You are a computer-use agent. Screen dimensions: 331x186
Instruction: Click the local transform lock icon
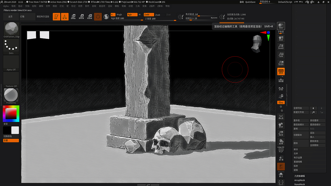[281, 96]
